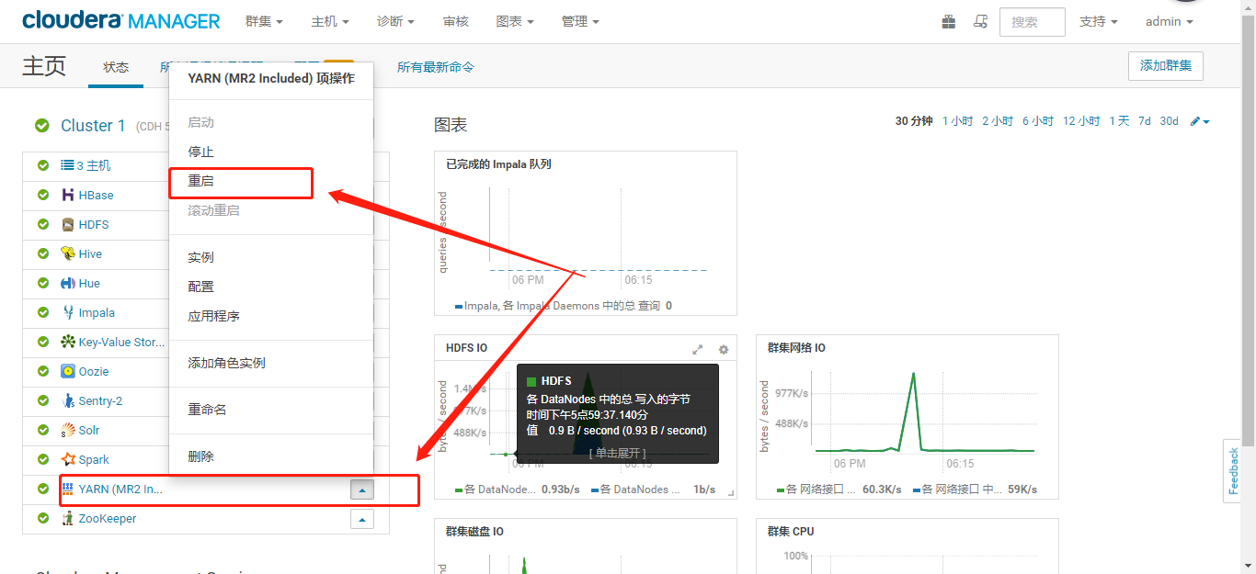Click the ZooKeeper service icon
Viewport: 1256px width, 574px height.
(67, 518)
